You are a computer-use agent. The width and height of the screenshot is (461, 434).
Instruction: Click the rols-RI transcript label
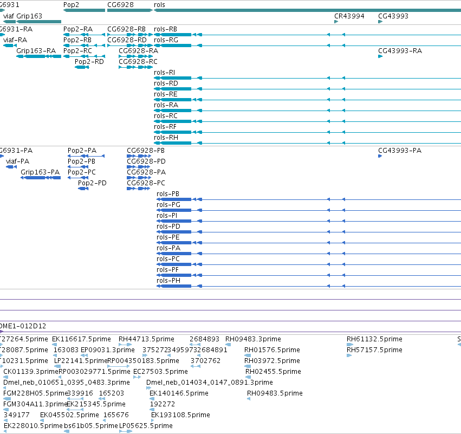(164, 73)
